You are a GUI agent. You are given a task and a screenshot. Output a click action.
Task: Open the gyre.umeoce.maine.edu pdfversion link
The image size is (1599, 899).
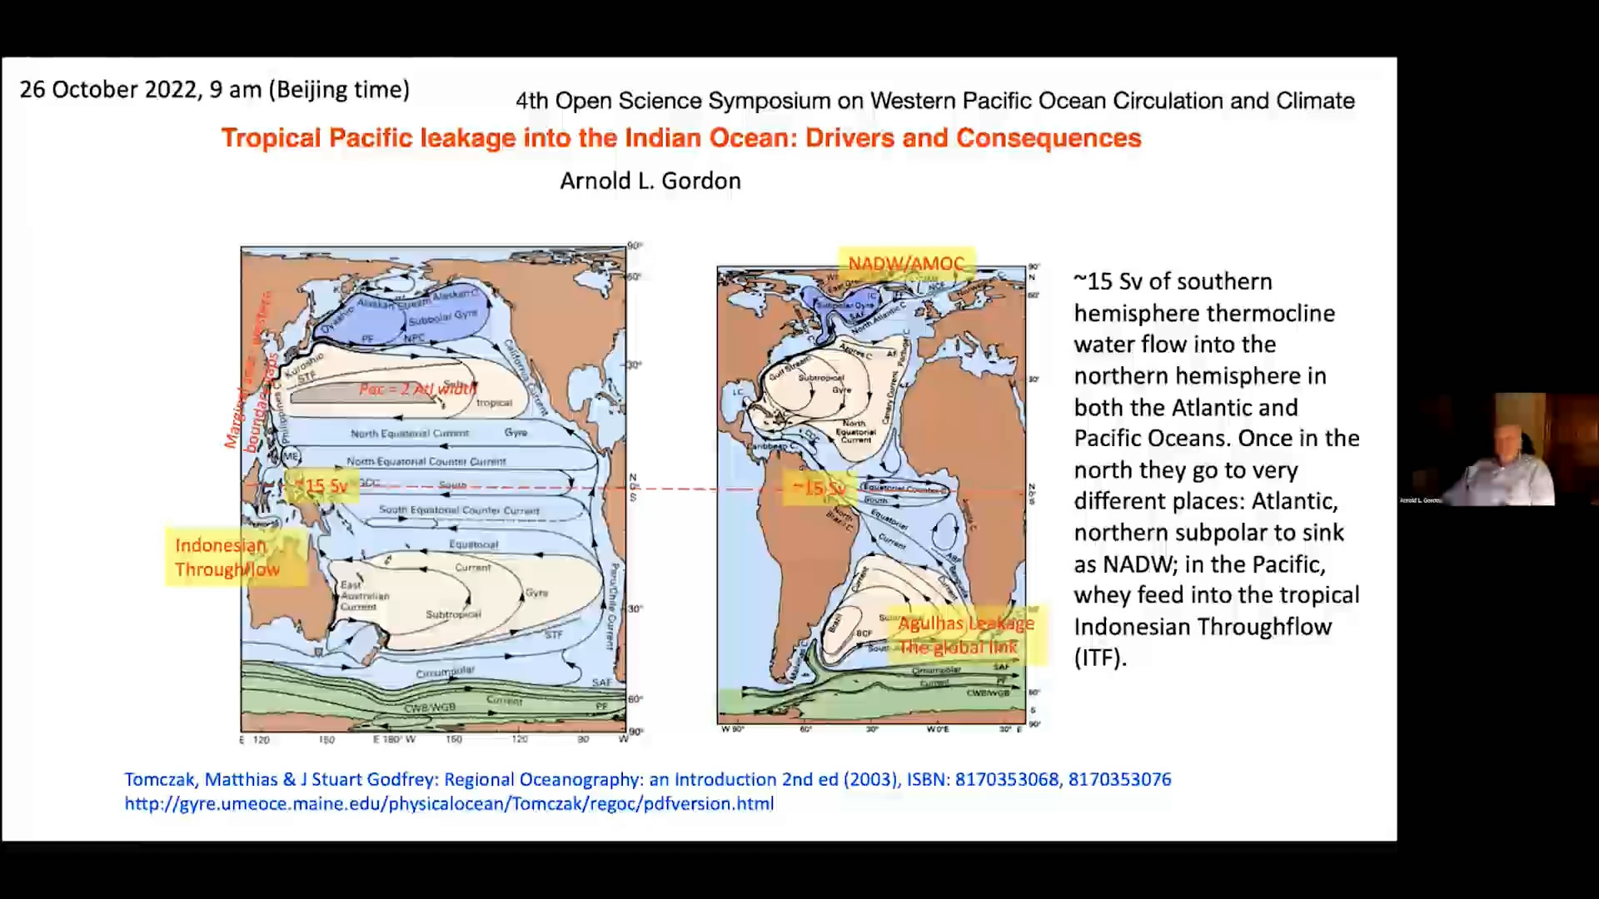(x=449, y=804)
